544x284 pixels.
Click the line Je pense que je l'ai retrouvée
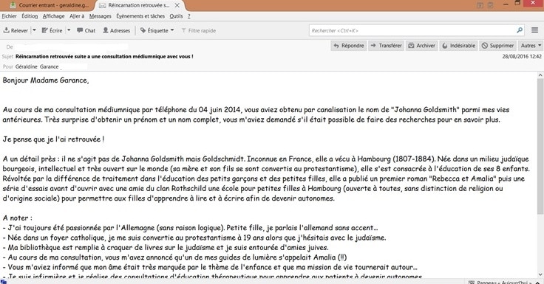(53, 139)
